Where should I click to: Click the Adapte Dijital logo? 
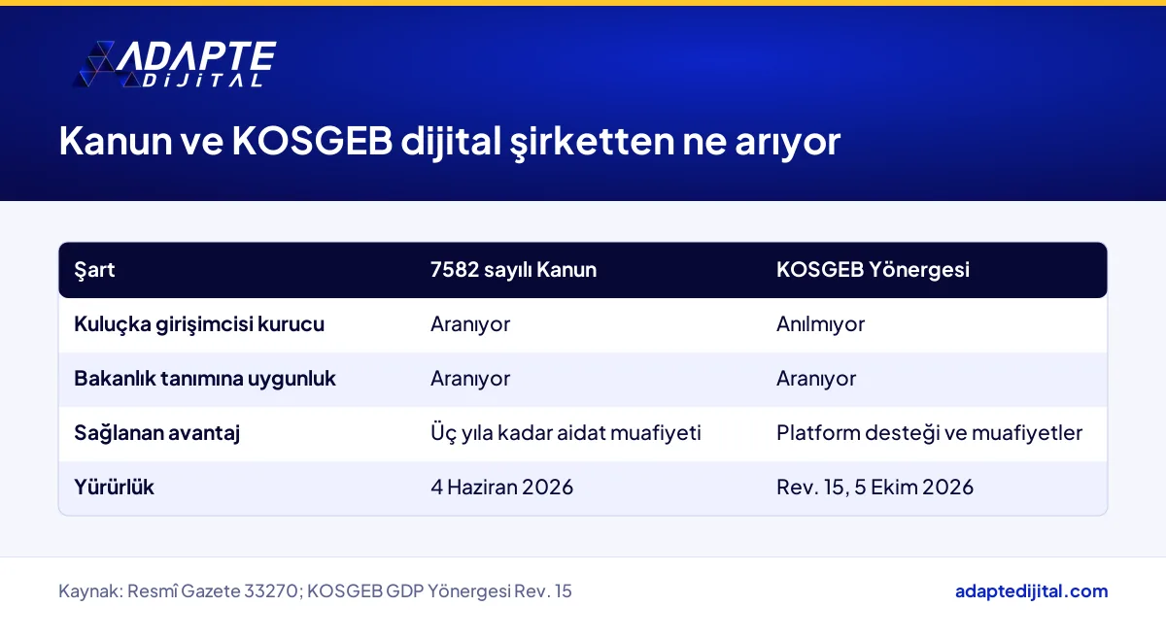point(175,65)
